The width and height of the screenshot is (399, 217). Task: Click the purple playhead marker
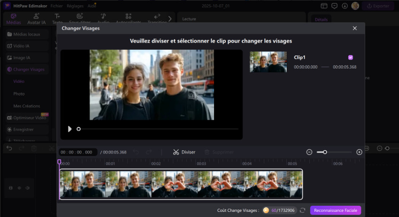click(59, 162)
